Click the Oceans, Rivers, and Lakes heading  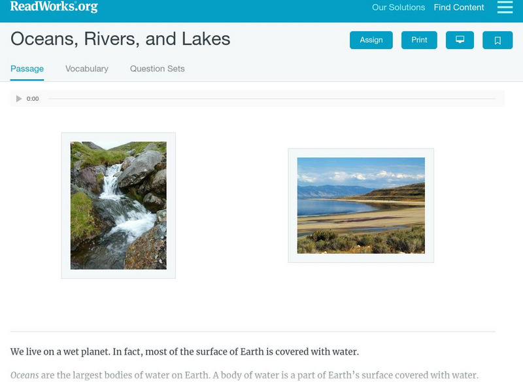[x=120, y=39]
